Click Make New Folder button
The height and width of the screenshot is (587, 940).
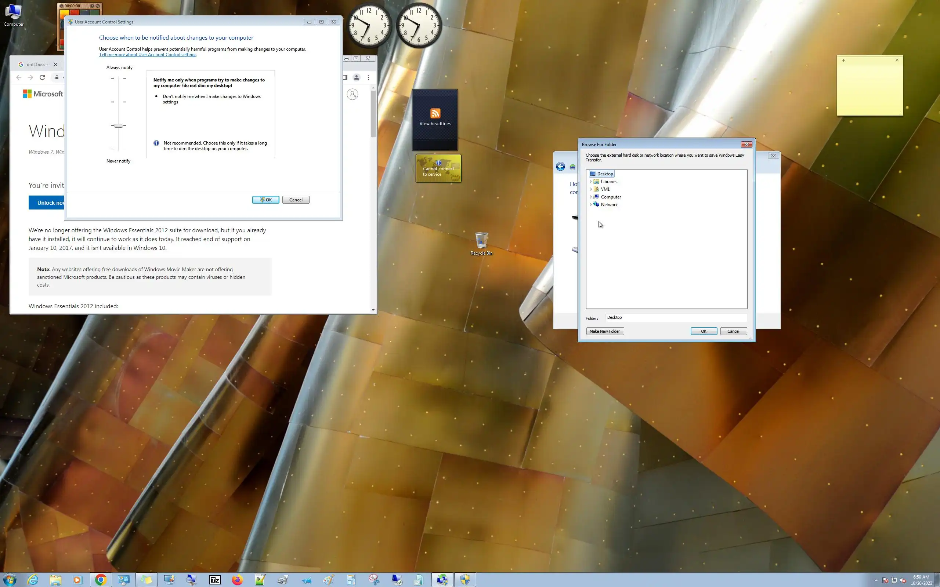(x=604, y=331)
